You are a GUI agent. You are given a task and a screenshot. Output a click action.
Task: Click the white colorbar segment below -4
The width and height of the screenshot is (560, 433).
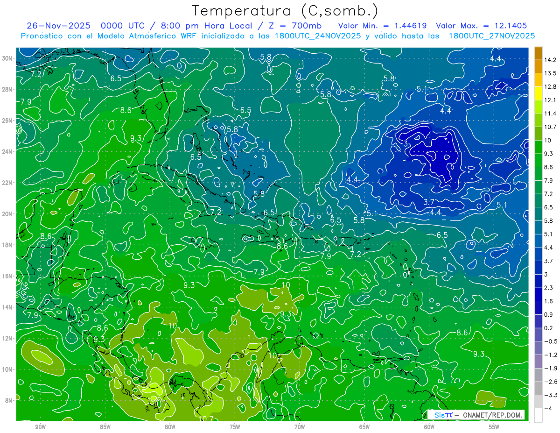(x=538, y=415)
